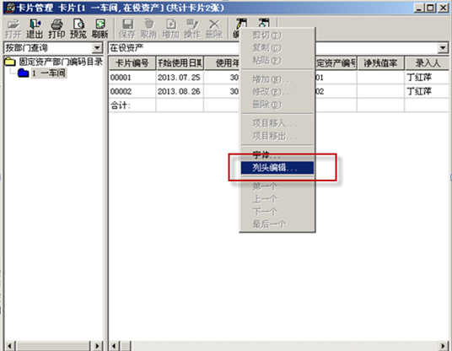Click the 固定资产编号 column header
This screenshot has width=452, height=351.
coord(336,63)
